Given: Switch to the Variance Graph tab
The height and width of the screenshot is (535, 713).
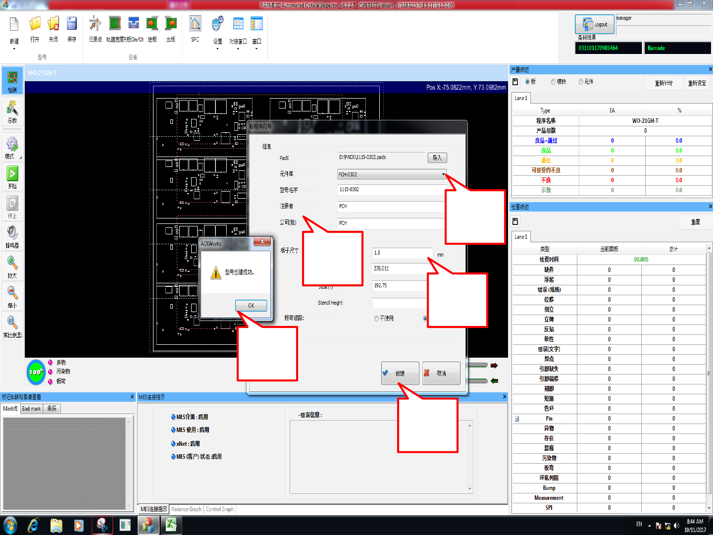Looking at the screenshot, I should (x=187, y=509).
